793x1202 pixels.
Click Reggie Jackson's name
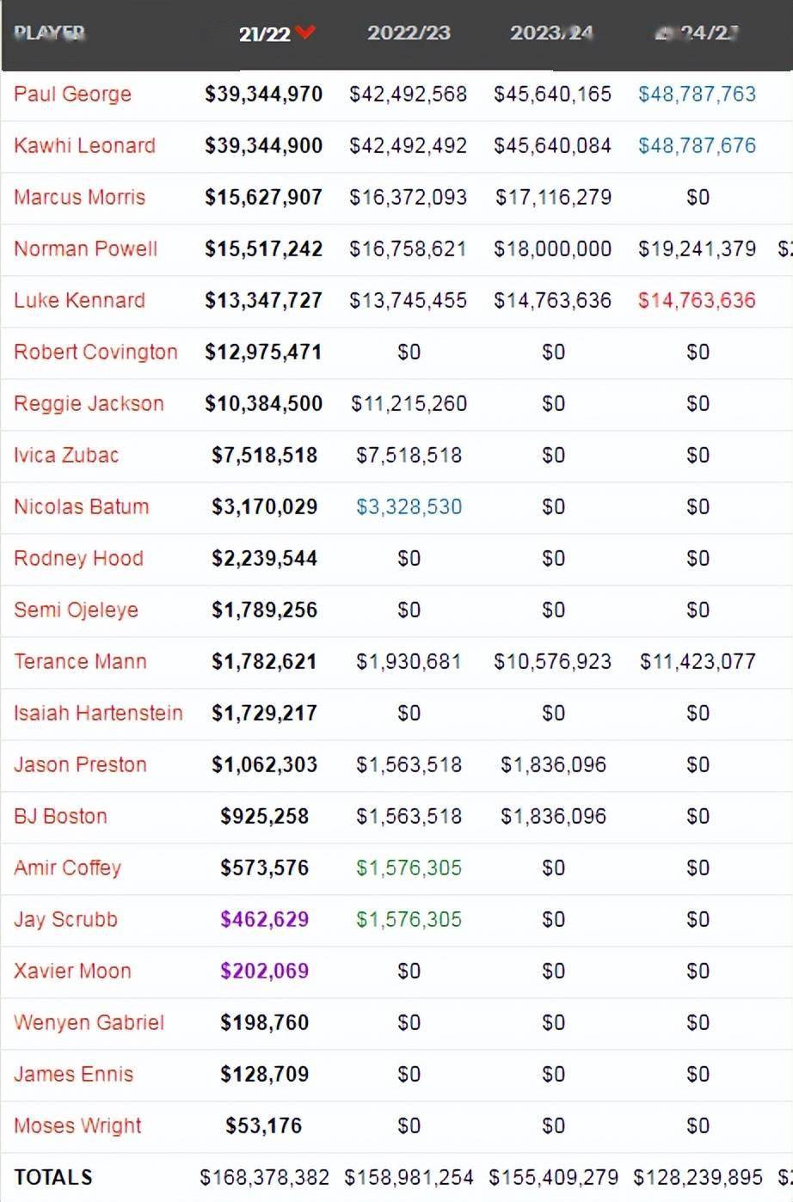point(89,403)
